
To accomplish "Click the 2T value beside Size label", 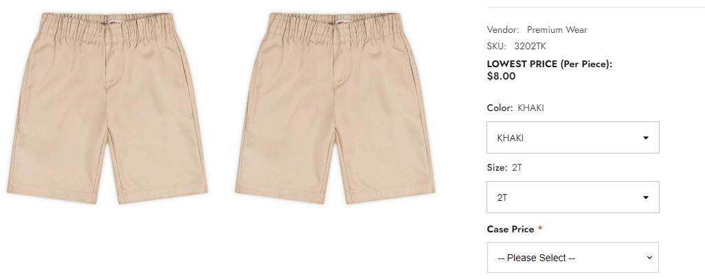I will [517, 168].
